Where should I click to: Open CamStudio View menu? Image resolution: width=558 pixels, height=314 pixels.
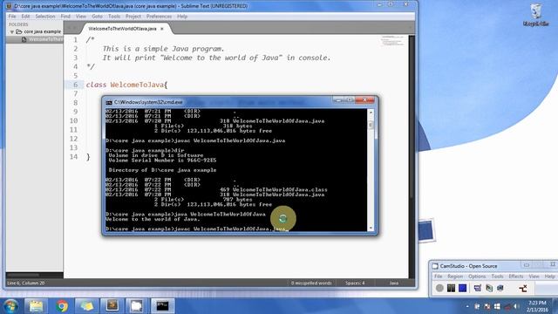tap(534, 276)
